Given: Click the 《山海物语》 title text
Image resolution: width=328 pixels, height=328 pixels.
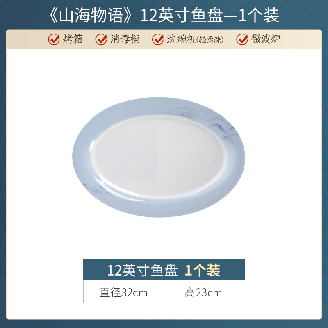Looking at the screenshot, I should (90, 15).
